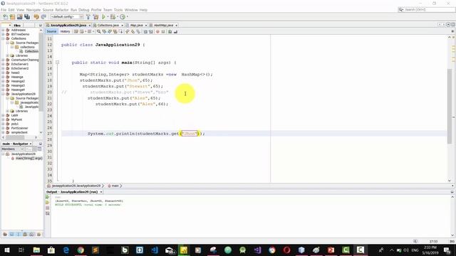456x256 pixels.
Task: Switch to the Collections.java tab
Action: coord(108,26)
